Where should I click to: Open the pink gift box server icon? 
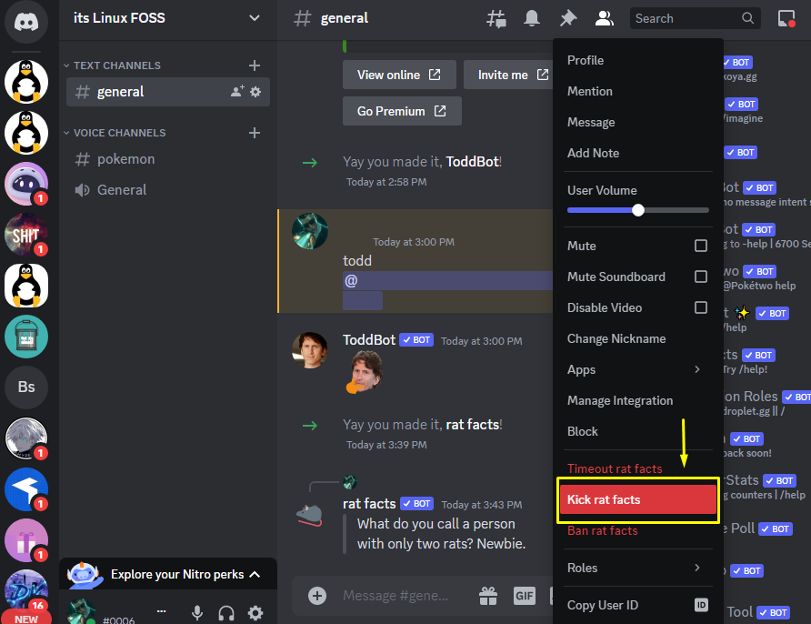coord(25,539)
